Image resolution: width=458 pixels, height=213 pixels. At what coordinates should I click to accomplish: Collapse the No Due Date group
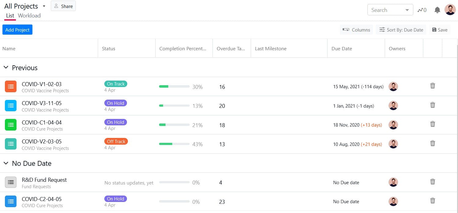[6, 163]
